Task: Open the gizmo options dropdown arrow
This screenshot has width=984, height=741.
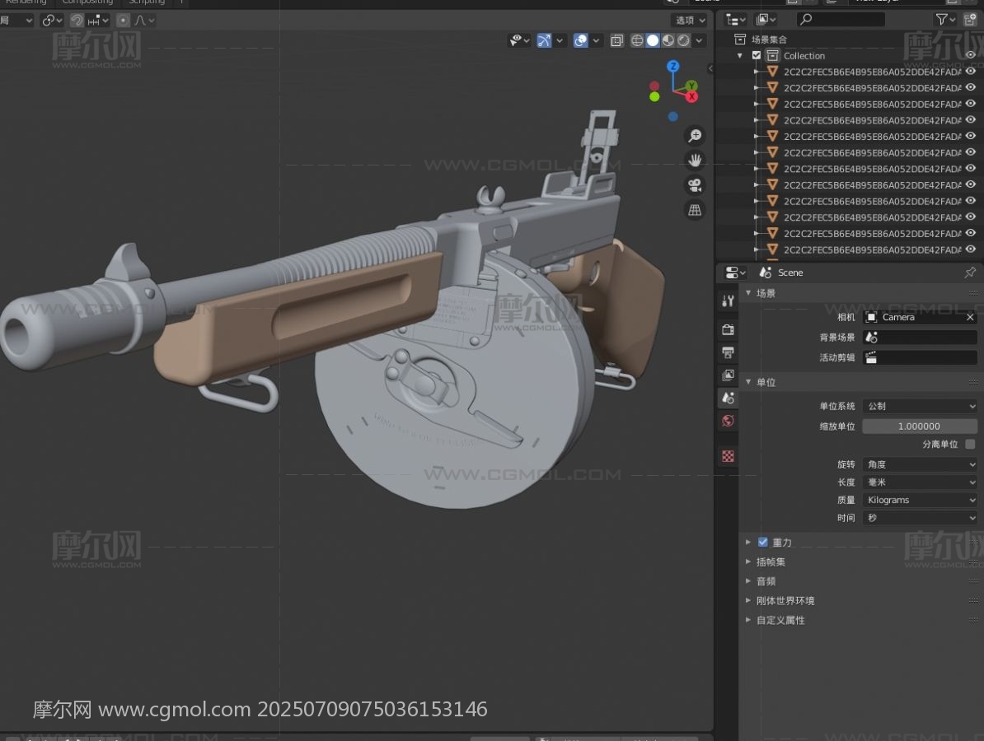Action: (560, 40)
